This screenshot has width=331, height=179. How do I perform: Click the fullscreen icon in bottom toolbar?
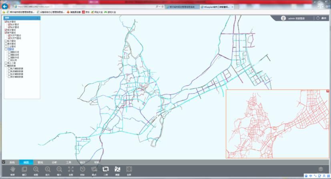(129, 170)
